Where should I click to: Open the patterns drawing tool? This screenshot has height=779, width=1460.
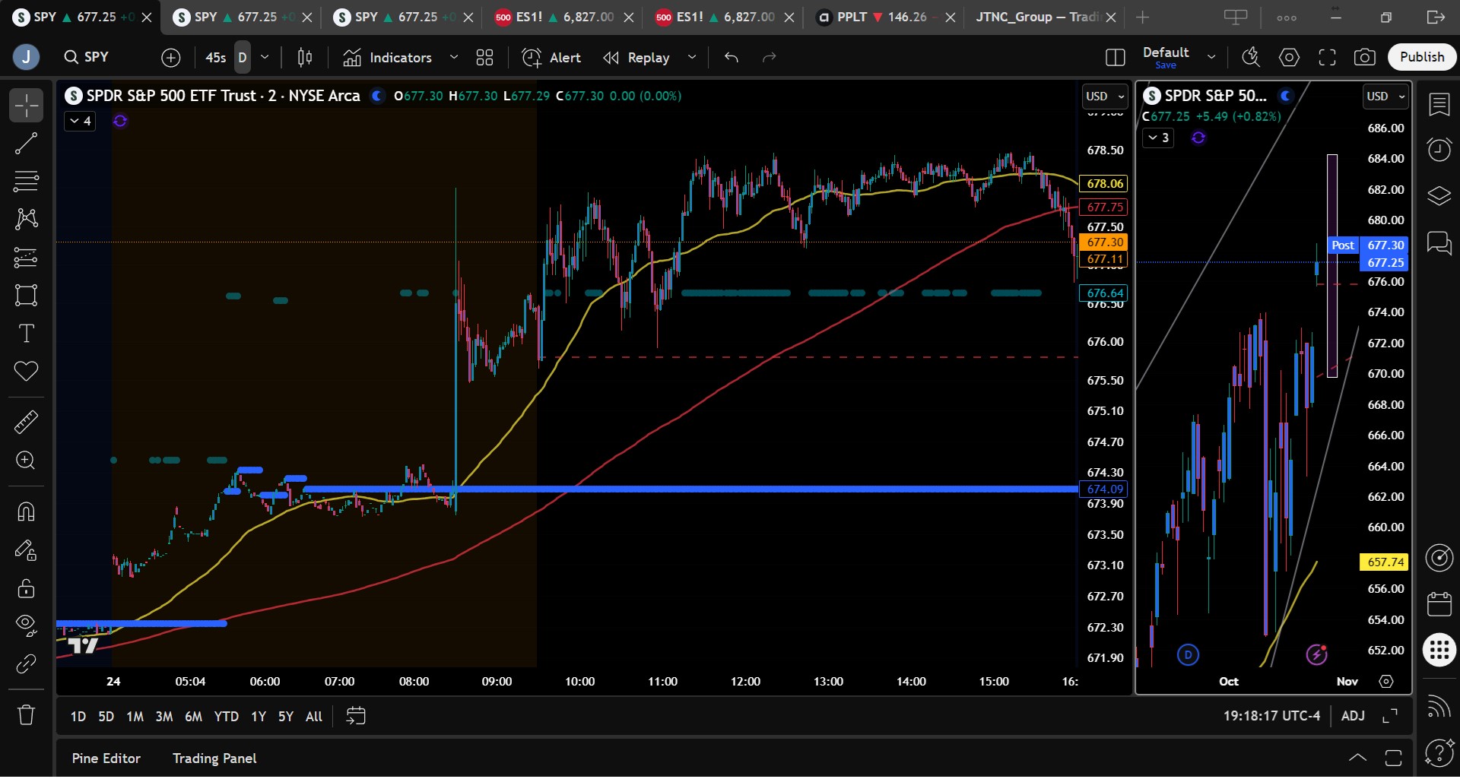(26, 219)
